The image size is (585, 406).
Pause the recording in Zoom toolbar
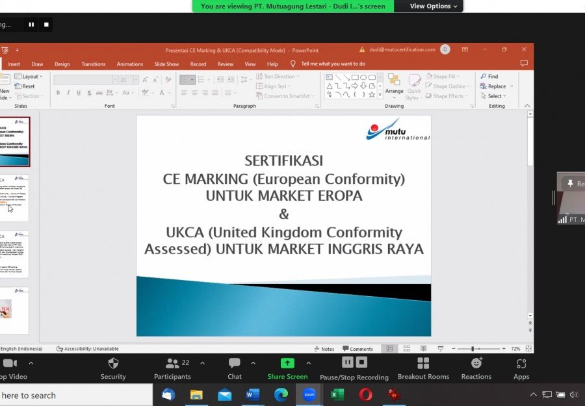347,362
